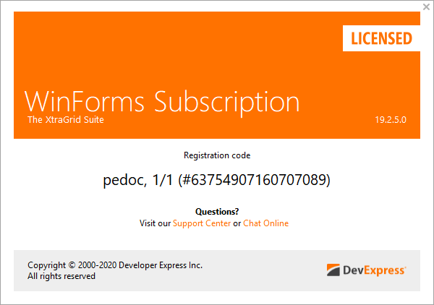434x305 pixels.
Task: Close the About dialog with the X
Action: click(426, 7)
